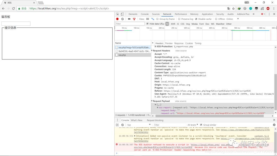Switch to the Elements tab
This screenshot has height=156, width=277.
tap(133, 14)
